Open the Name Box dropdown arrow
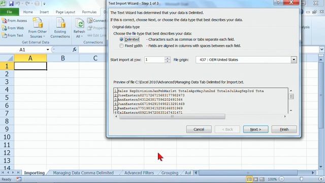Screen dimensions: 325x183 tap(48, 50)
